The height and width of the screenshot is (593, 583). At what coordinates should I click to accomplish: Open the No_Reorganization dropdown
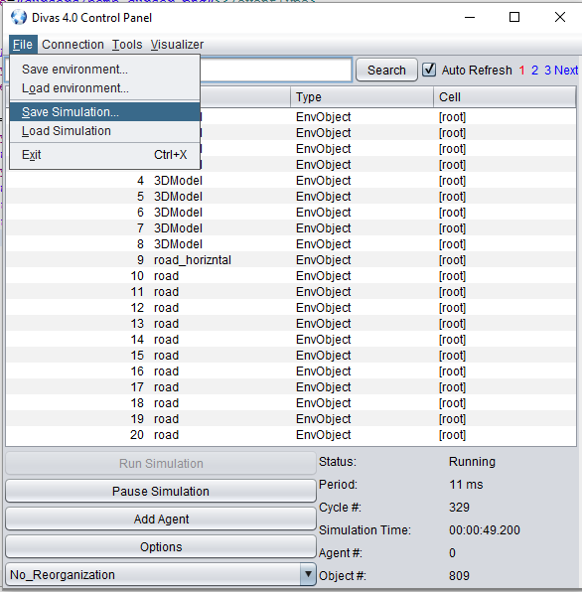(x=161, y=574)
